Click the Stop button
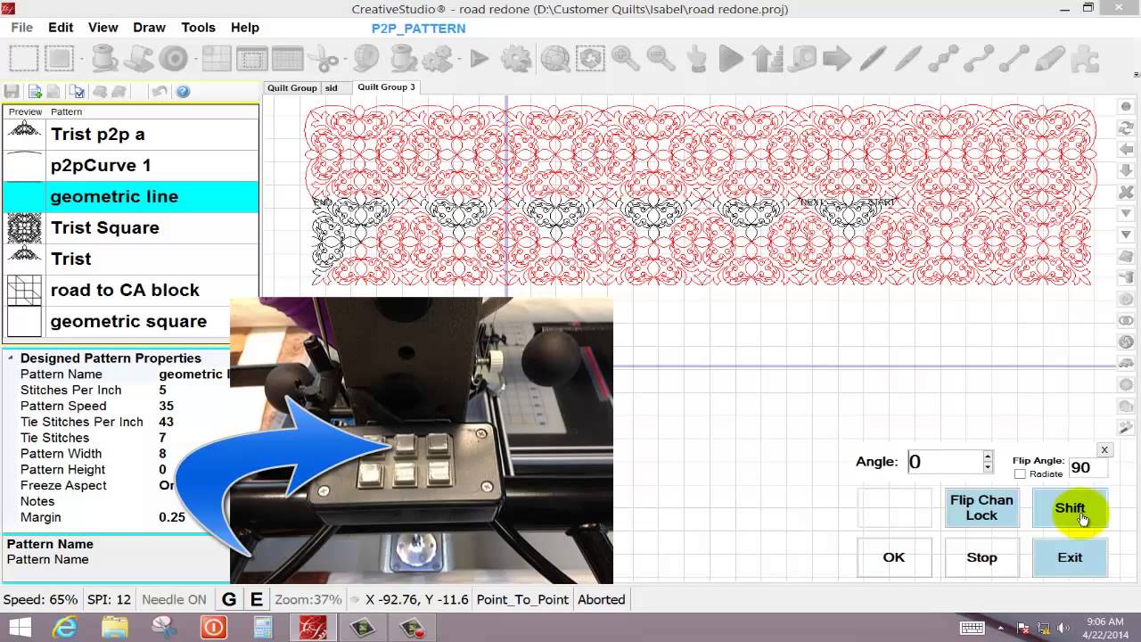The width and height of the screenshot is (1141, 642). pos(981,557)
